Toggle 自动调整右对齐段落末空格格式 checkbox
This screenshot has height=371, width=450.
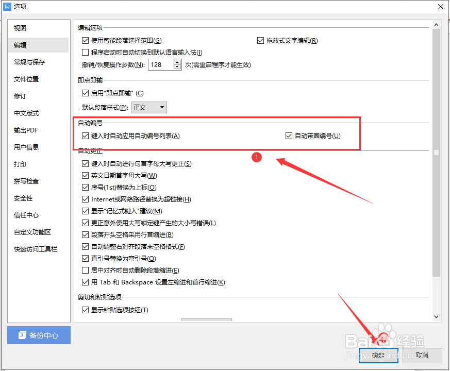(85, 246)
